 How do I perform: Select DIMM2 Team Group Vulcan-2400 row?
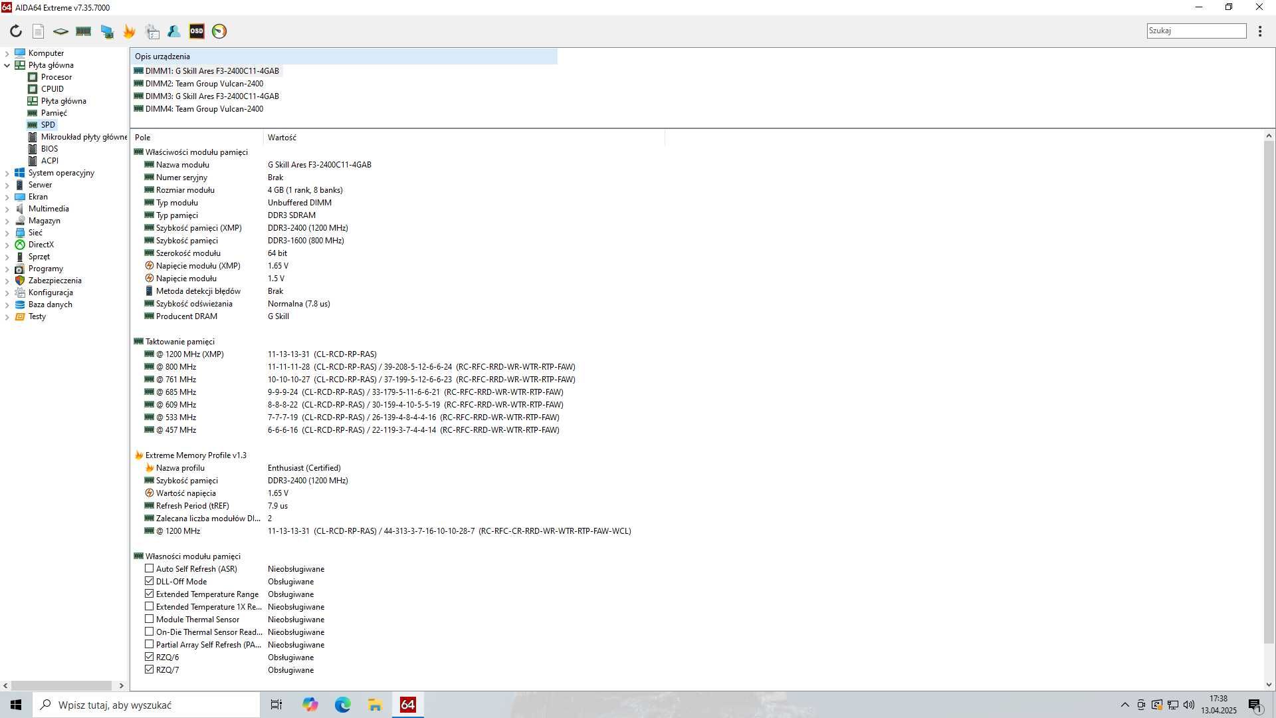pyautogui.click(x=199, y=84)
